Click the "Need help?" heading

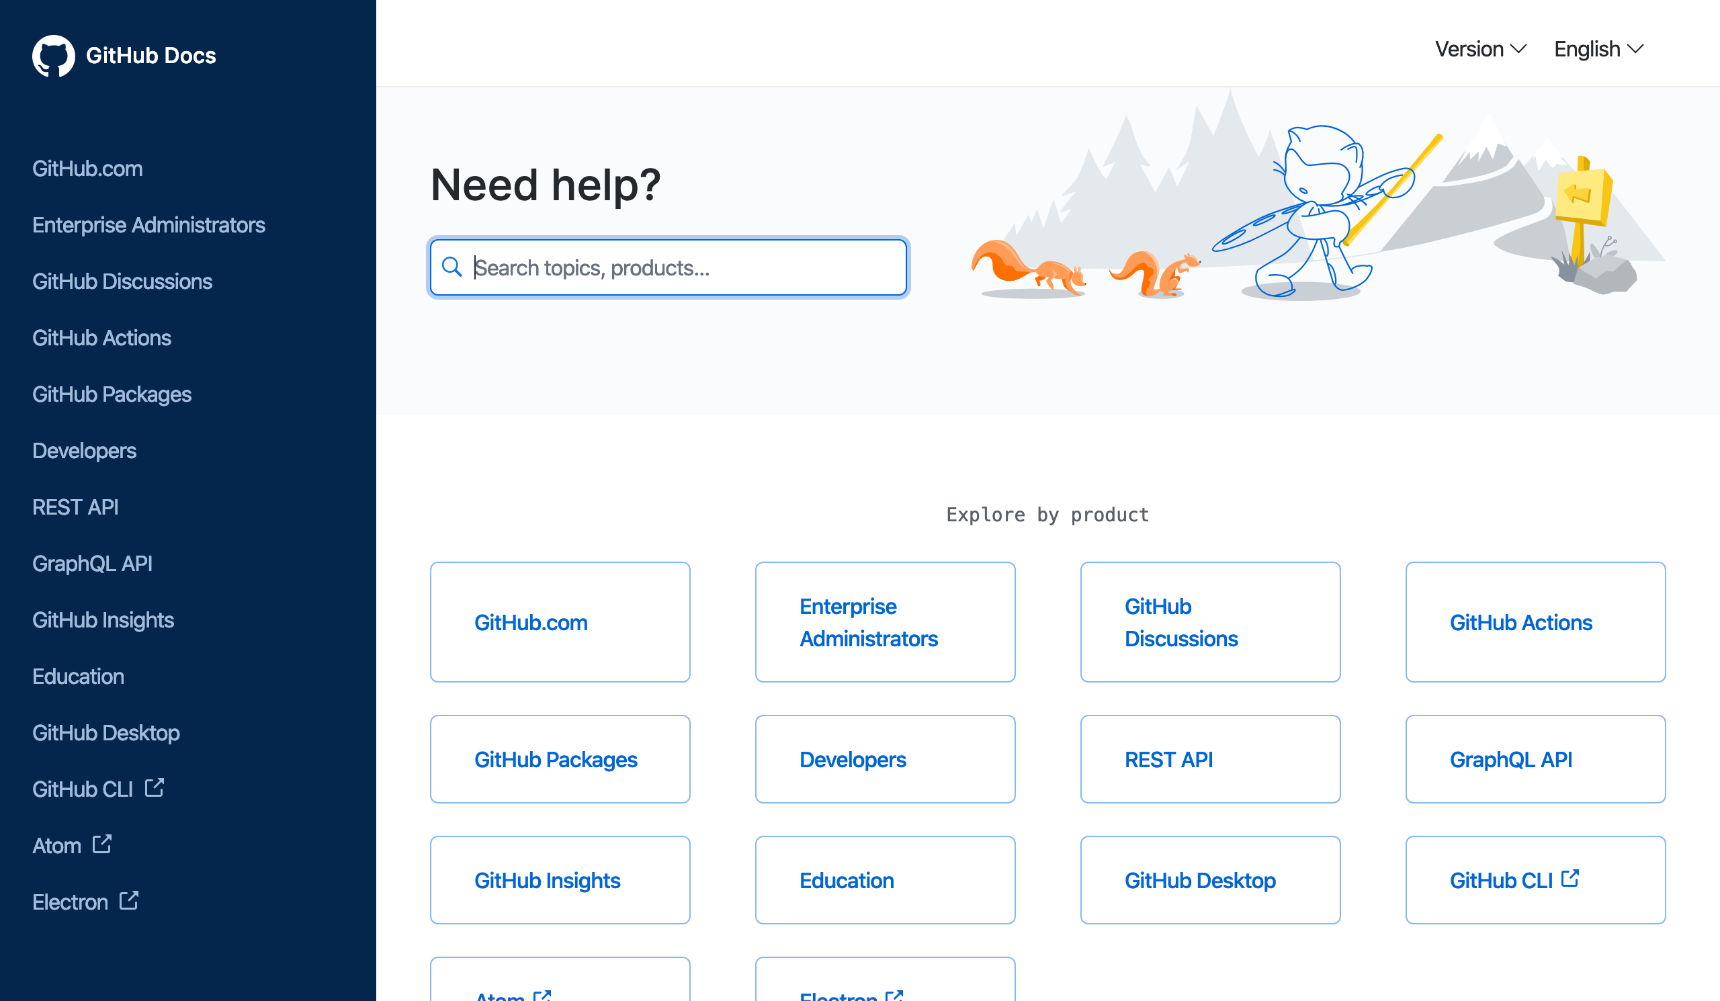pos(546,185)
